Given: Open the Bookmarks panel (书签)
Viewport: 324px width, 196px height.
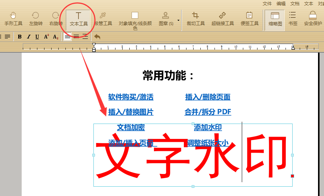Looking at the screenshot, I should click(293, 19).
